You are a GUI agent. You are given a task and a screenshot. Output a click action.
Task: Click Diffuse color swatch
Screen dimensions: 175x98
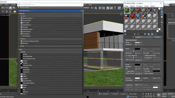137,42
